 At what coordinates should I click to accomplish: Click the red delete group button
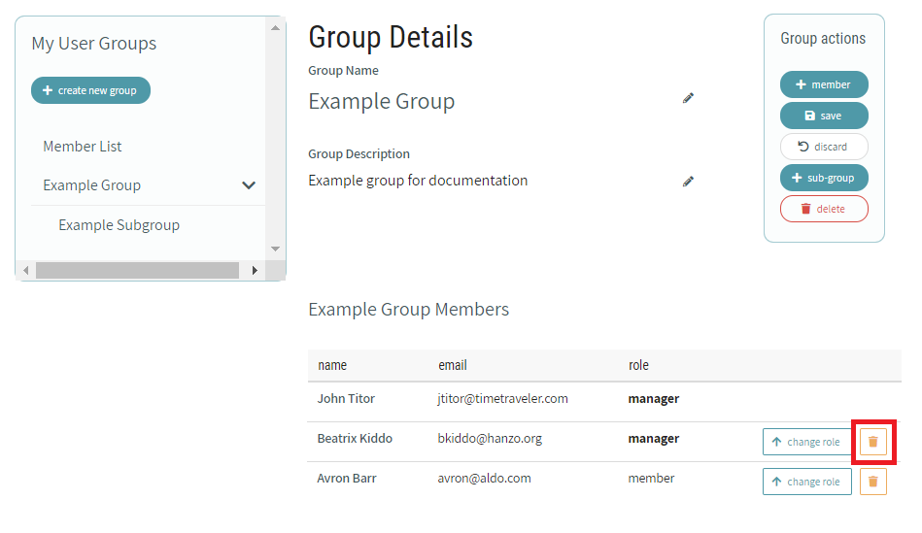pos(824,209)
